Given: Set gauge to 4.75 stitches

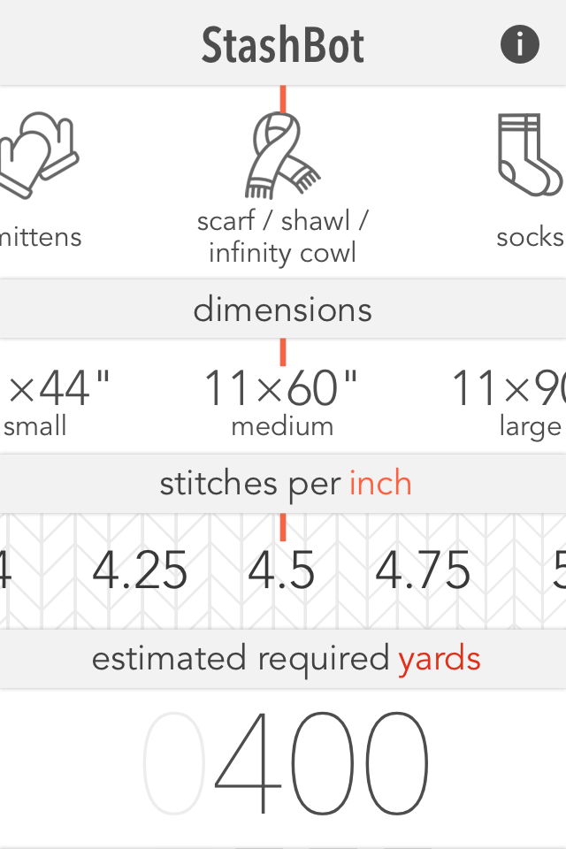Looking at the screenshot, I should 423,571.
